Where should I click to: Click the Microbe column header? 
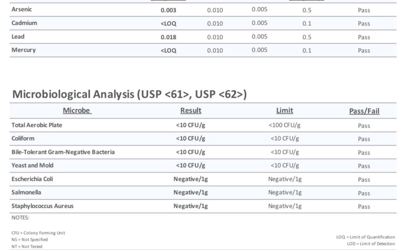77,110
